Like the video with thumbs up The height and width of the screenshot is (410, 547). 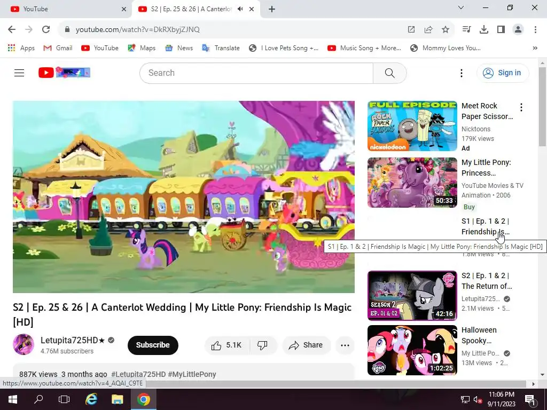(226, 345)
